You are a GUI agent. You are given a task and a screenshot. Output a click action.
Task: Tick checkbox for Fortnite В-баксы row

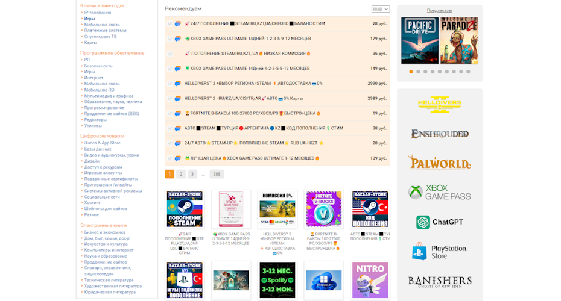[170, 114]
